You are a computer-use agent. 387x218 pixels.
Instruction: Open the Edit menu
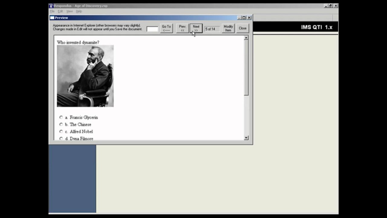tap(60, 11)
